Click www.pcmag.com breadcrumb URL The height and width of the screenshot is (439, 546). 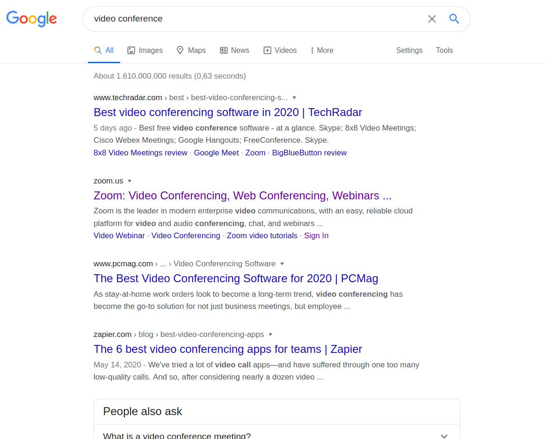[x=184, y=264]
